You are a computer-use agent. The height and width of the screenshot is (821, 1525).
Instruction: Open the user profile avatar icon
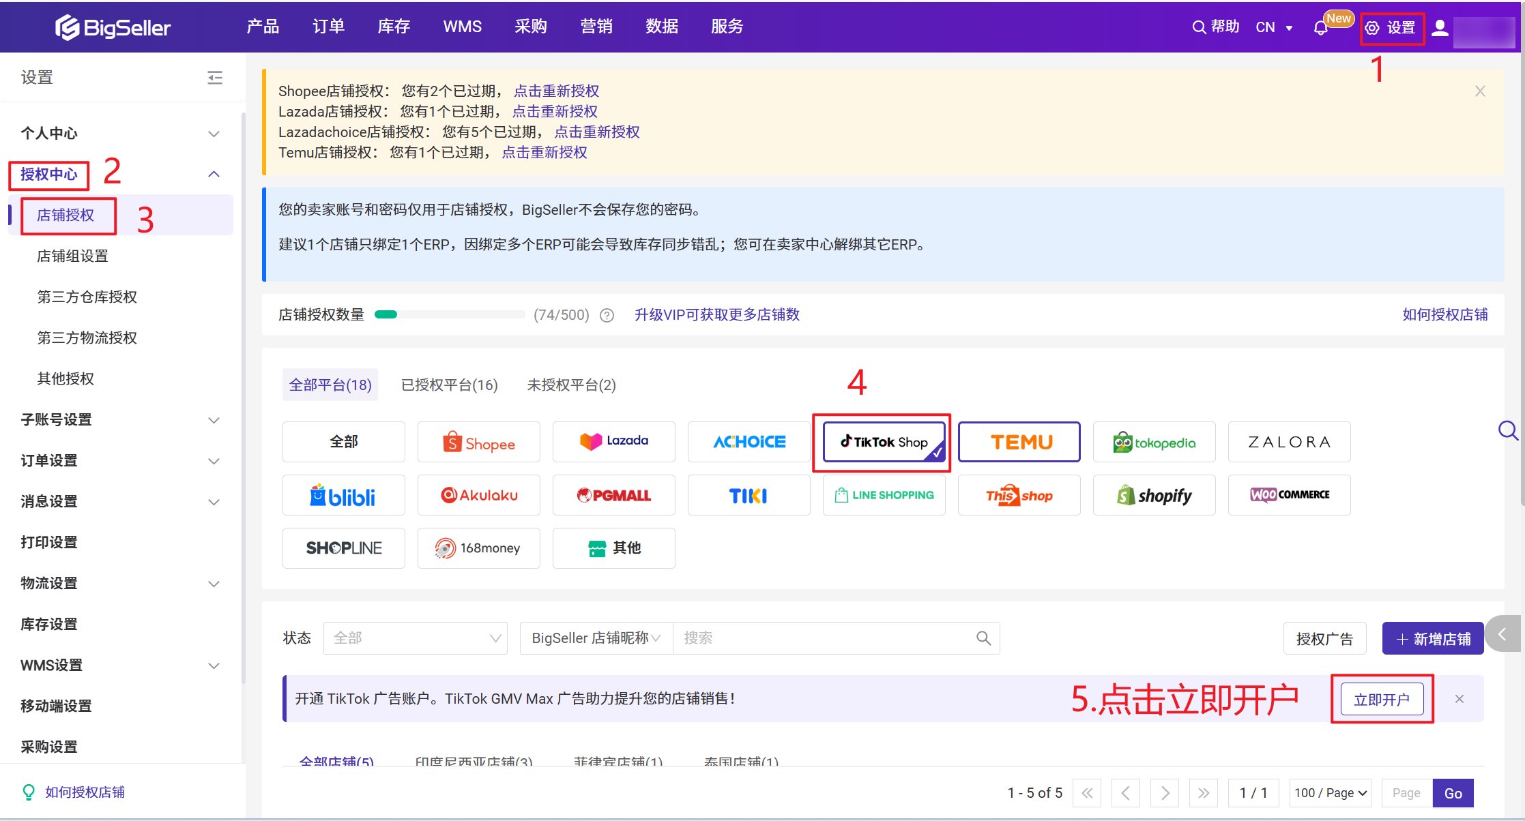pos(1440,28)
